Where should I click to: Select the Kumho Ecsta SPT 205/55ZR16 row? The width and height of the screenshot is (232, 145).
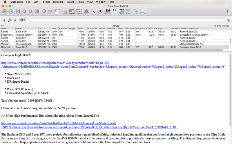click(115, 41)
